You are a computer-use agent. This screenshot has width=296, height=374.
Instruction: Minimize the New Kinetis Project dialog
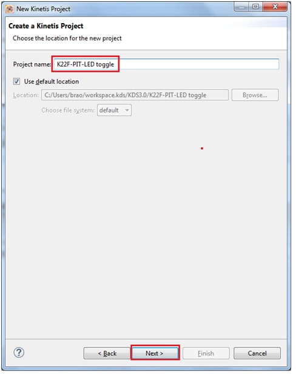click(x=241, y=7)
